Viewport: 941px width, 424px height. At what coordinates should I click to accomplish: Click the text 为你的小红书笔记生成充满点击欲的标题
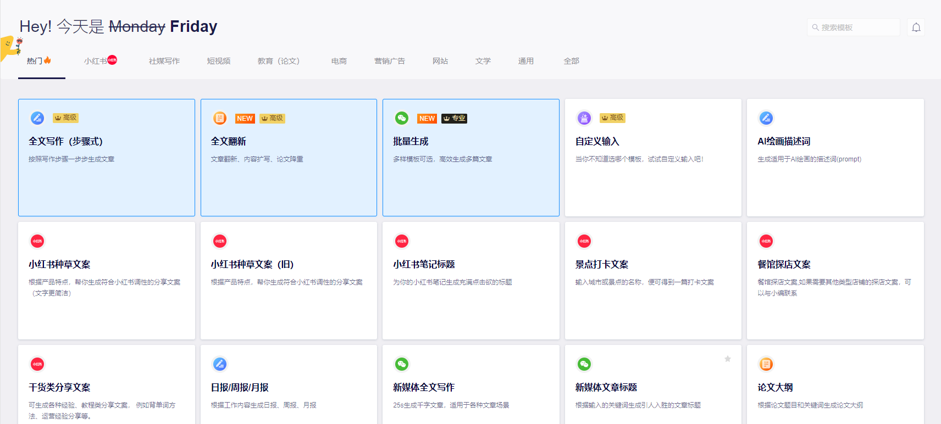click(452, 282)
